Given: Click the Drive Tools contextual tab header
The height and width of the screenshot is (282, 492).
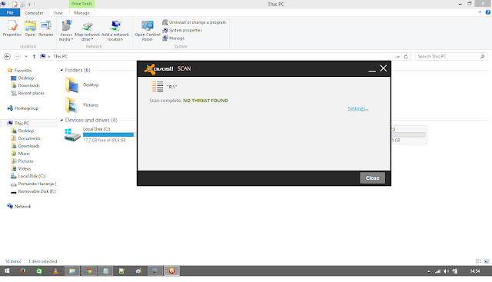Looking at the screenshot, I should tap(81, 4).
